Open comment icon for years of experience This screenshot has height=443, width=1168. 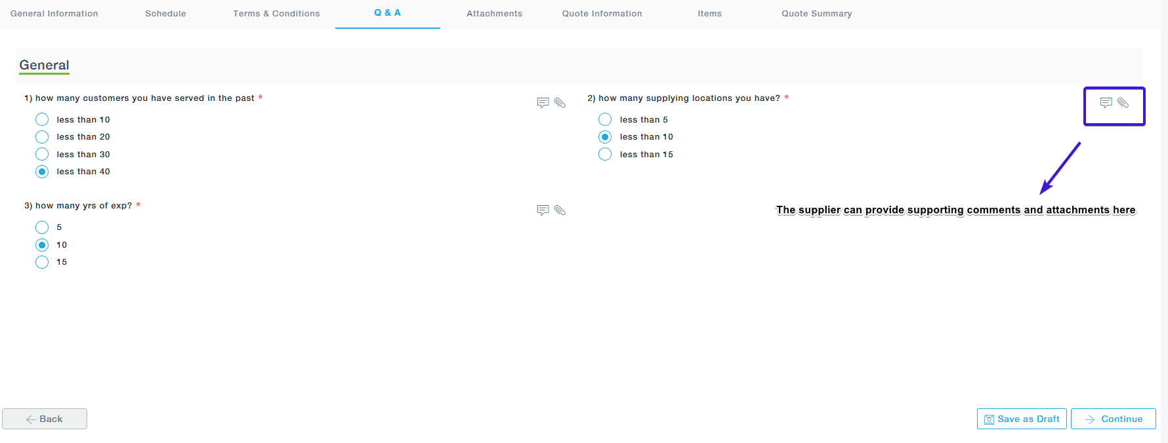(x=543, y=210)
